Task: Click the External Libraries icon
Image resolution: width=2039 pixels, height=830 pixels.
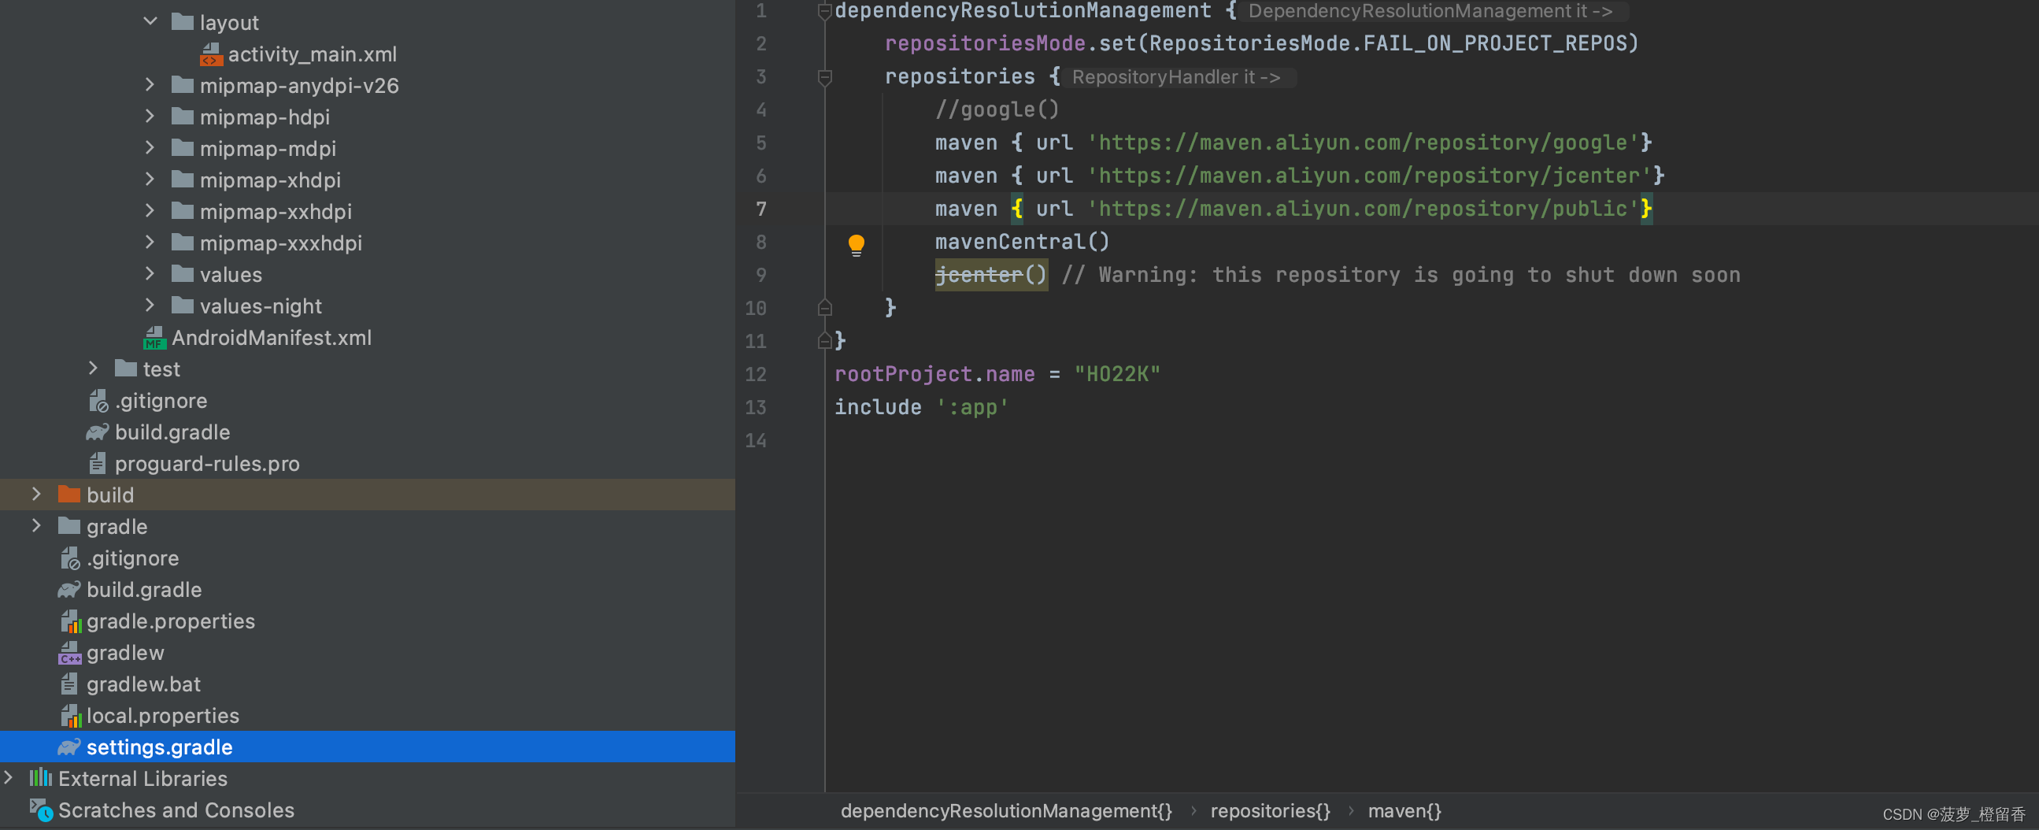Action: pos(40,778)
